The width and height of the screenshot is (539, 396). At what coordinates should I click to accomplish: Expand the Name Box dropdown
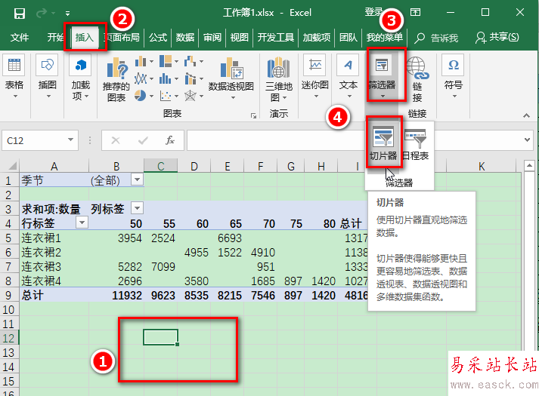pos(70,140)
